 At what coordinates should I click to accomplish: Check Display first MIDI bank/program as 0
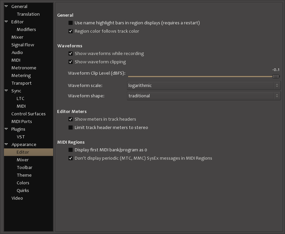(x=70, y=150)
